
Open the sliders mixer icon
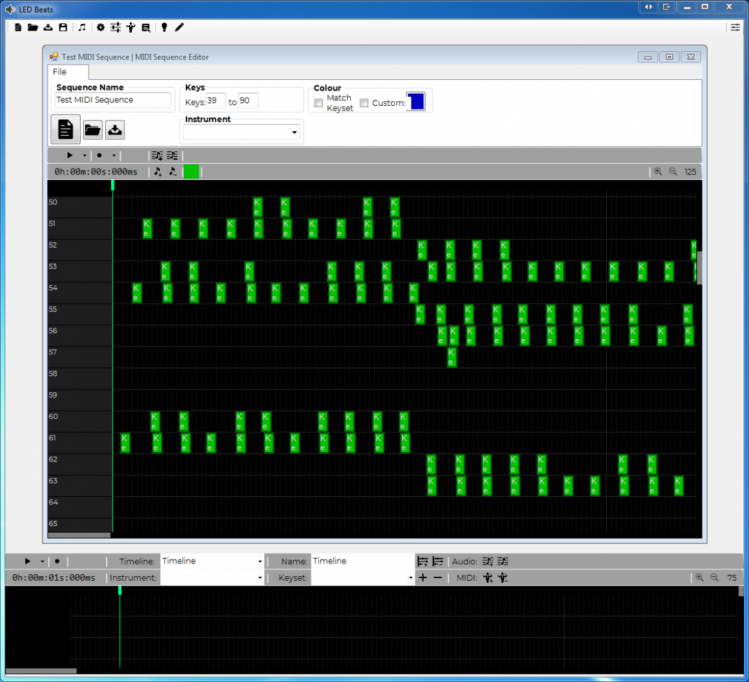(x=115, y=27)
